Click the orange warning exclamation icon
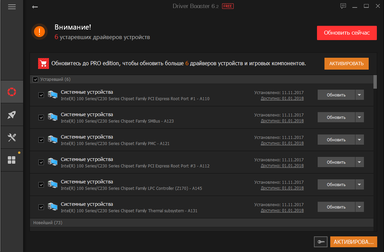 [39, 32]
